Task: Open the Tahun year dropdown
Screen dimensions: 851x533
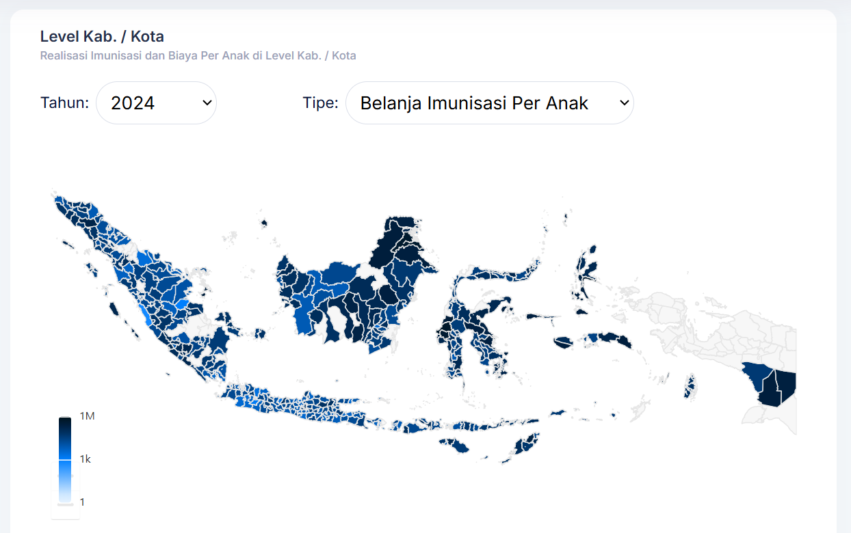Action: (156, 102)
